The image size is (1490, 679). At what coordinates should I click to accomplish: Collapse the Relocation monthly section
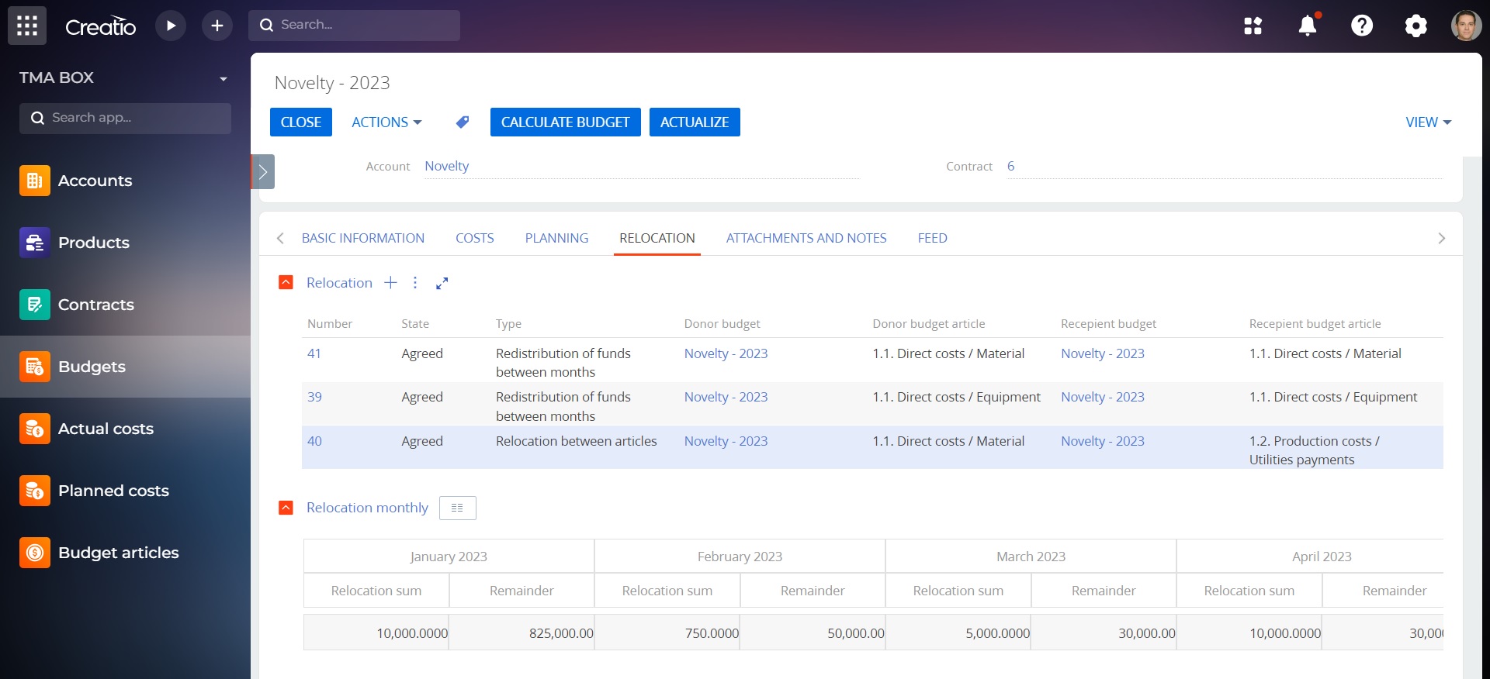[x=286, y=508]
